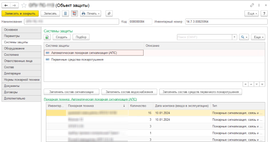This screenshot has width=270, height=142.
Task: Switch to the Оборудование tab
Action: click(x=21, y=49)
